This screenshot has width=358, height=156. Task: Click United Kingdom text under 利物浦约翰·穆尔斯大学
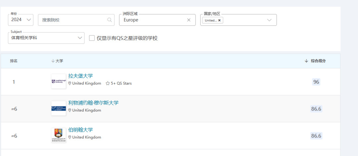pos(87,110)
